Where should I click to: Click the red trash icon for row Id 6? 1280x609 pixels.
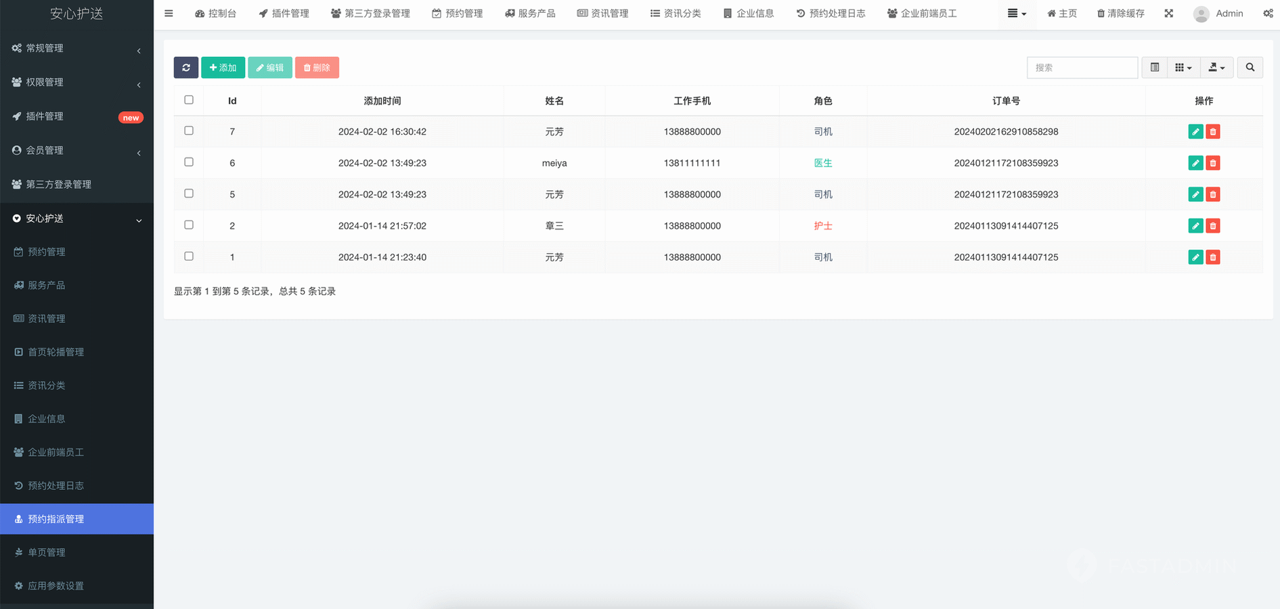1212,163
